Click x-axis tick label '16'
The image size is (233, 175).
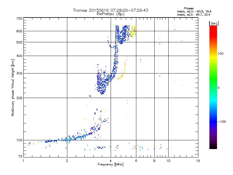point(198,161)
